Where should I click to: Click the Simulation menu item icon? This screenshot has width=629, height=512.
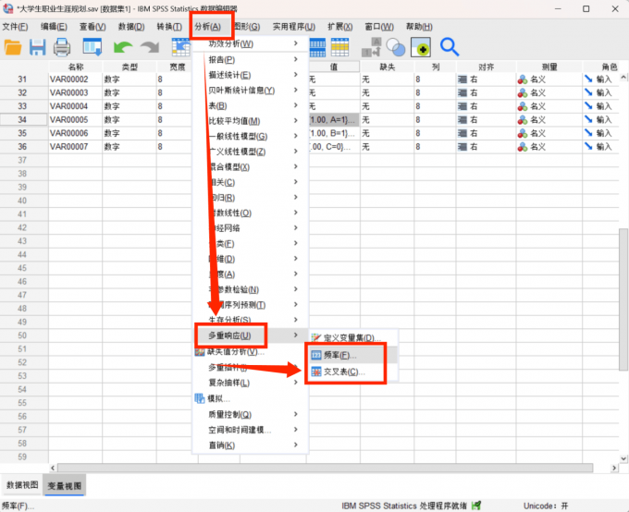(200, 398)
